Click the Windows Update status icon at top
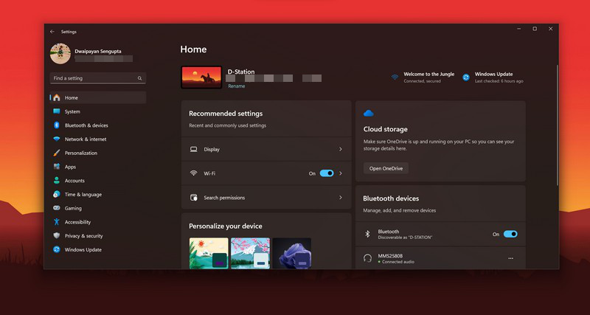 pyautogui.click(x=466, y=77)
